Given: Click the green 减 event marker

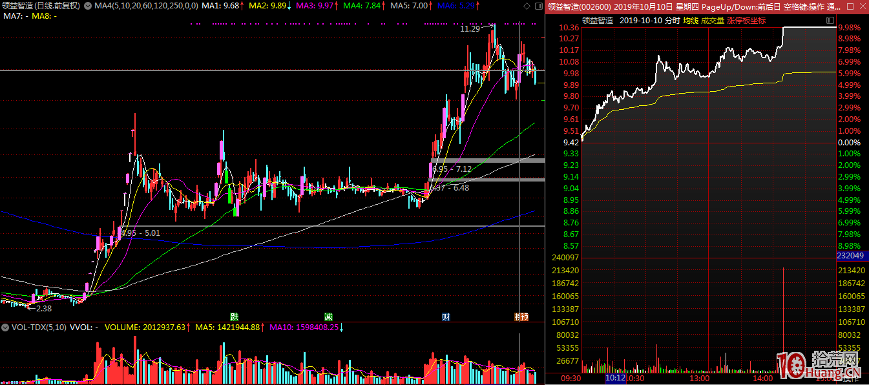Looking at the screenshot, I should (x=328, y=317).
